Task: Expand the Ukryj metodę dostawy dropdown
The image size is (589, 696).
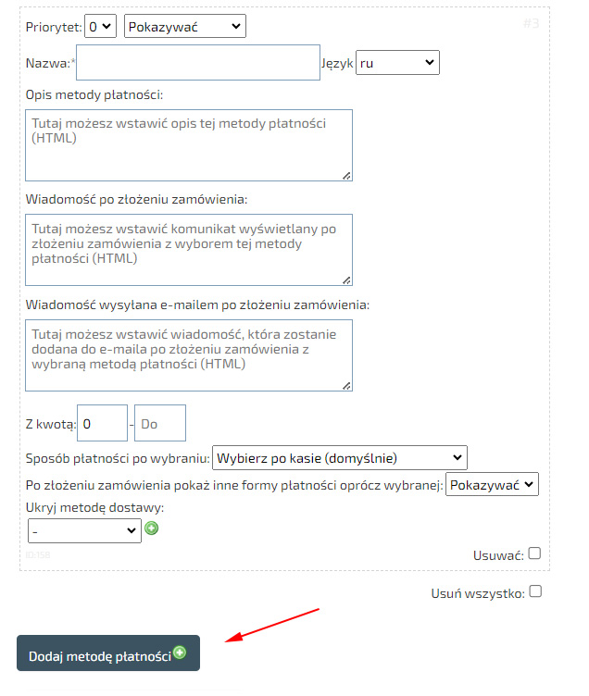Action: tap(84, 530)
